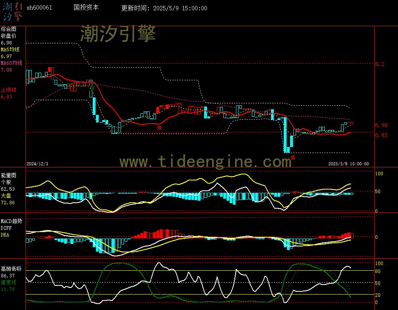398x310 pixels.
Task: Click the 大盘 value 72.86
Action: (x=8, y=203)
